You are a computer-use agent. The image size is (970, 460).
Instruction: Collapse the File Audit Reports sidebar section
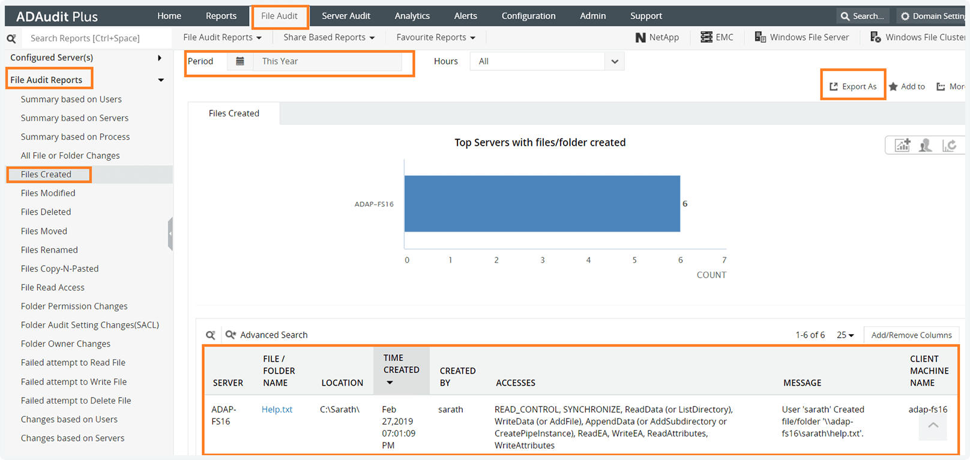(x=161, y=80)
